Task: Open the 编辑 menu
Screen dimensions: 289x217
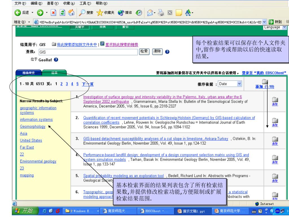Action: coord(36,3)
